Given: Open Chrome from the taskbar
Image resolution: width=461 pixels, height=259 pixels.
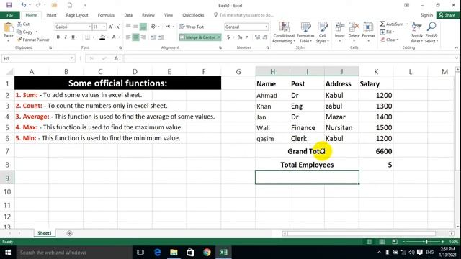Looking at the screenshot, I should pos(207,253).
